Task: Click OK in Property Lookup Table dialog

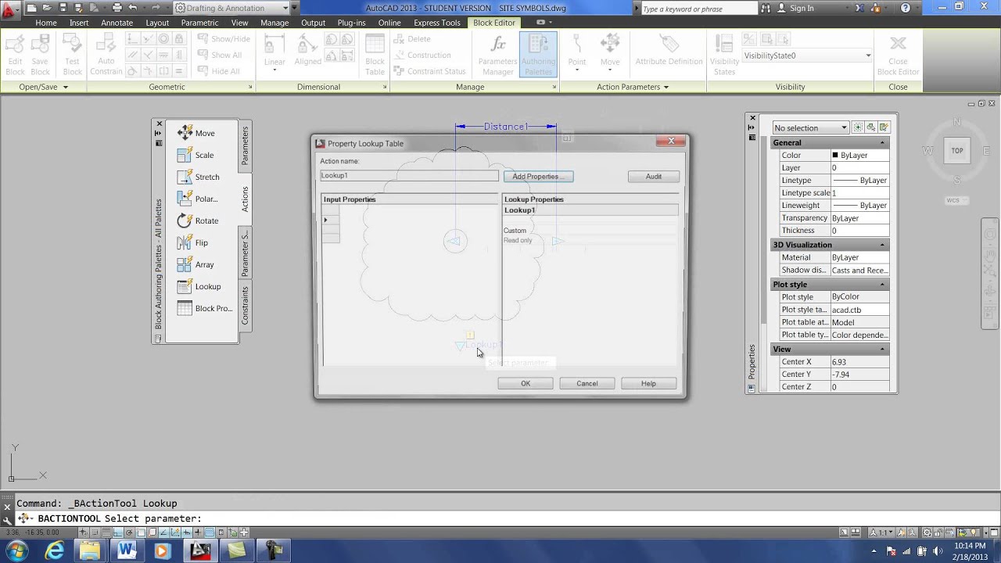Action: click(526, 383)
